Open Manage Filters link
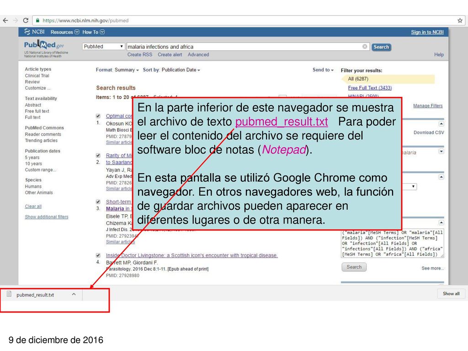The image size is (468, 351). 428,106
